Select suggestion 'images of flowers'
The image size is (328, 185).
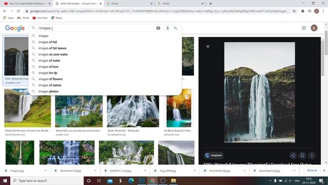tap(105, 79)
